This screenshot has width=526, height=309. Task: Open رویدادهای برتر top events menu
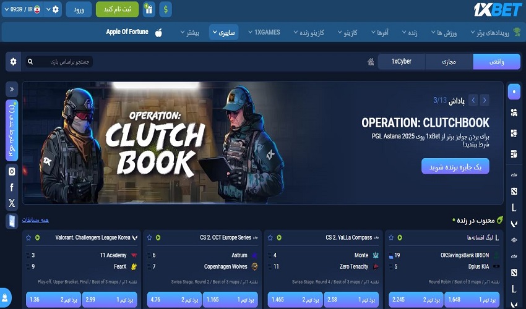coord(490,33)
